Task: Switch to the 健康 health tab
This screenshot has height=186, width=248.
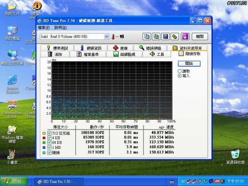Action: (x=121, y=48)
